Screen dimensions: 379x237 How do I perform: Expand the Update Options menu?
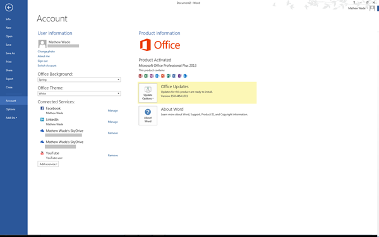[148, 93]
